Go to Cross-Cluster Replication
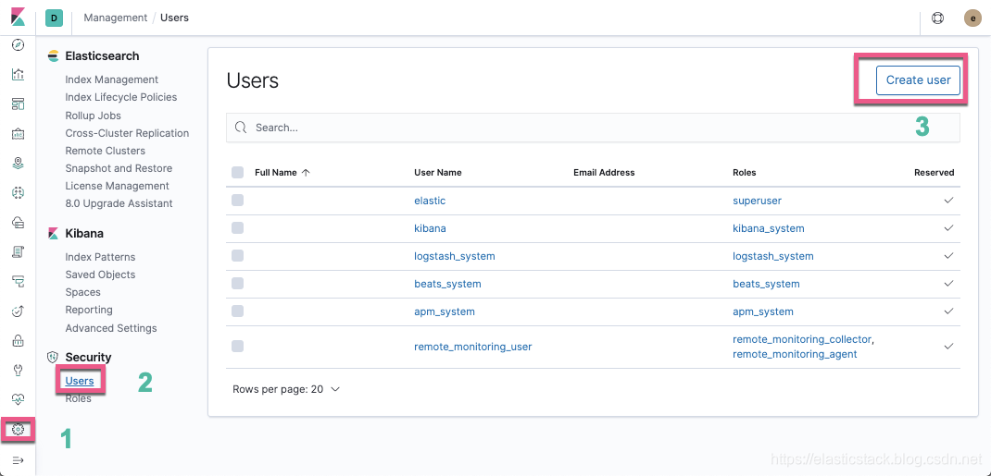 (127, 133)
